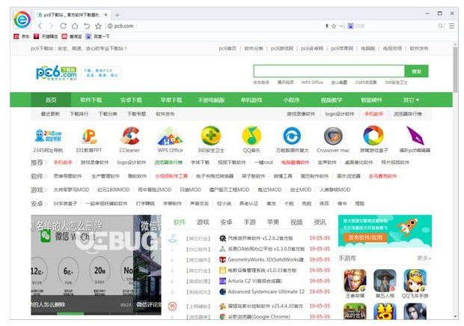The height and width of the screenshot is (326, 464).
Task: Open the browser hamburger menu icon
Action: (x=451, y=26)
